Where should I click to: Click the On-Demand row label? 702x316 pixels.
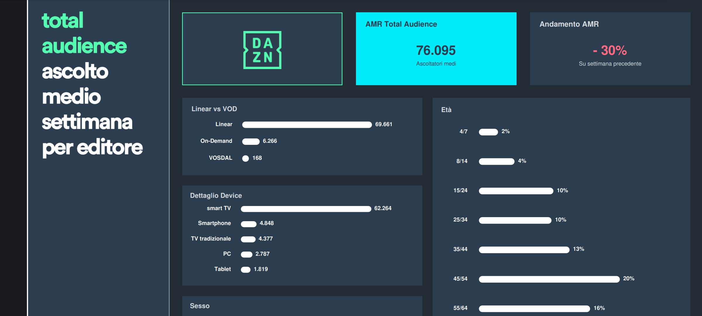point(216,141)
